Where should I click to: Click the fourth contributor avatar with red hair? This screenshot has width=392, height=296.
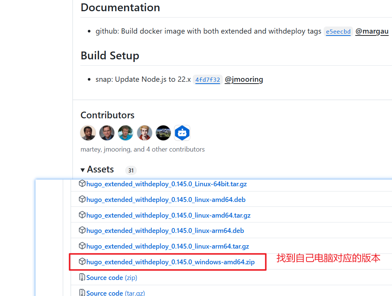tap(145, 133)
